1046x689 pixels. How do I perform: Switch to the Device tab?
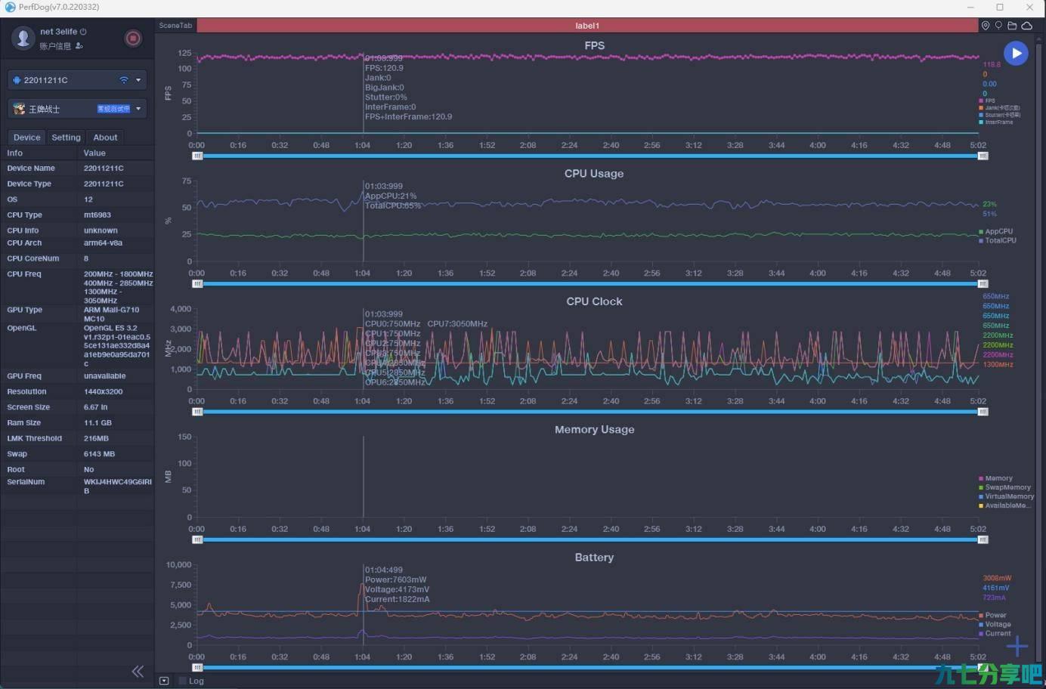(x=26, y=137)
